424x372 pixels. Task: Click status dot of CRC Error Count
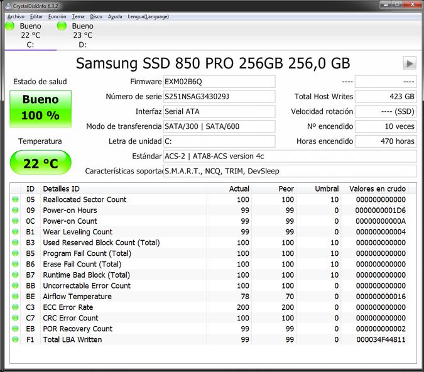click(16, 318)
